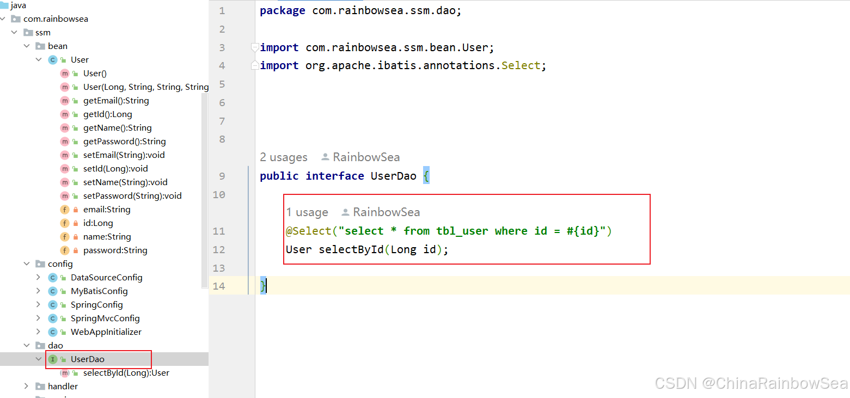Click the getId method icon
This screenshot has width=850, height=398.
click(x=65, y=114)
